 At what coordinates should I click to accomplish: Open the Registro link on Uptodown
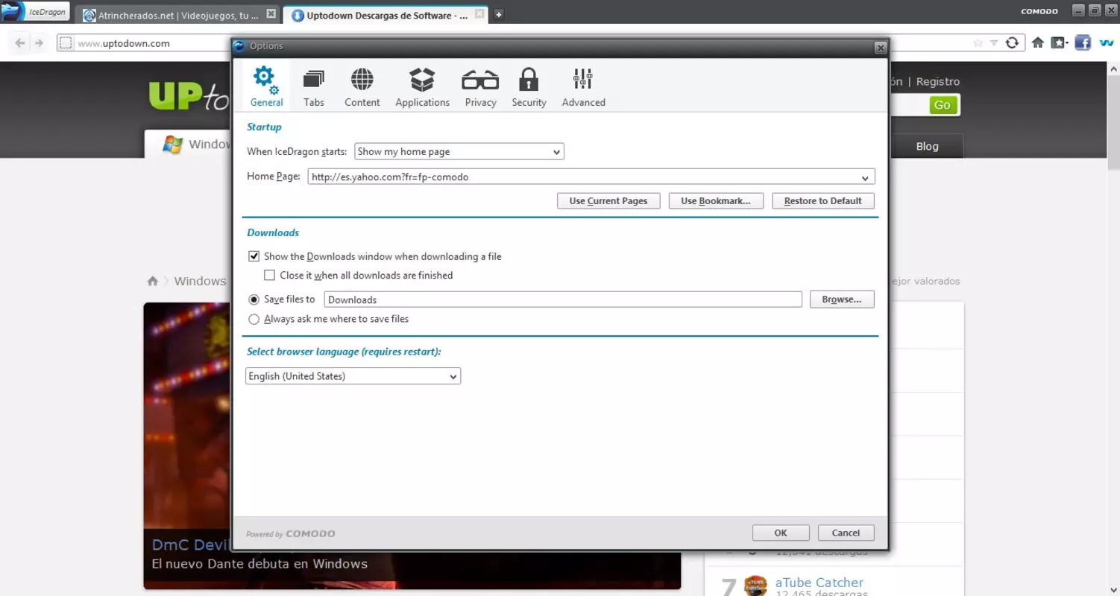[x=938, y=82]
